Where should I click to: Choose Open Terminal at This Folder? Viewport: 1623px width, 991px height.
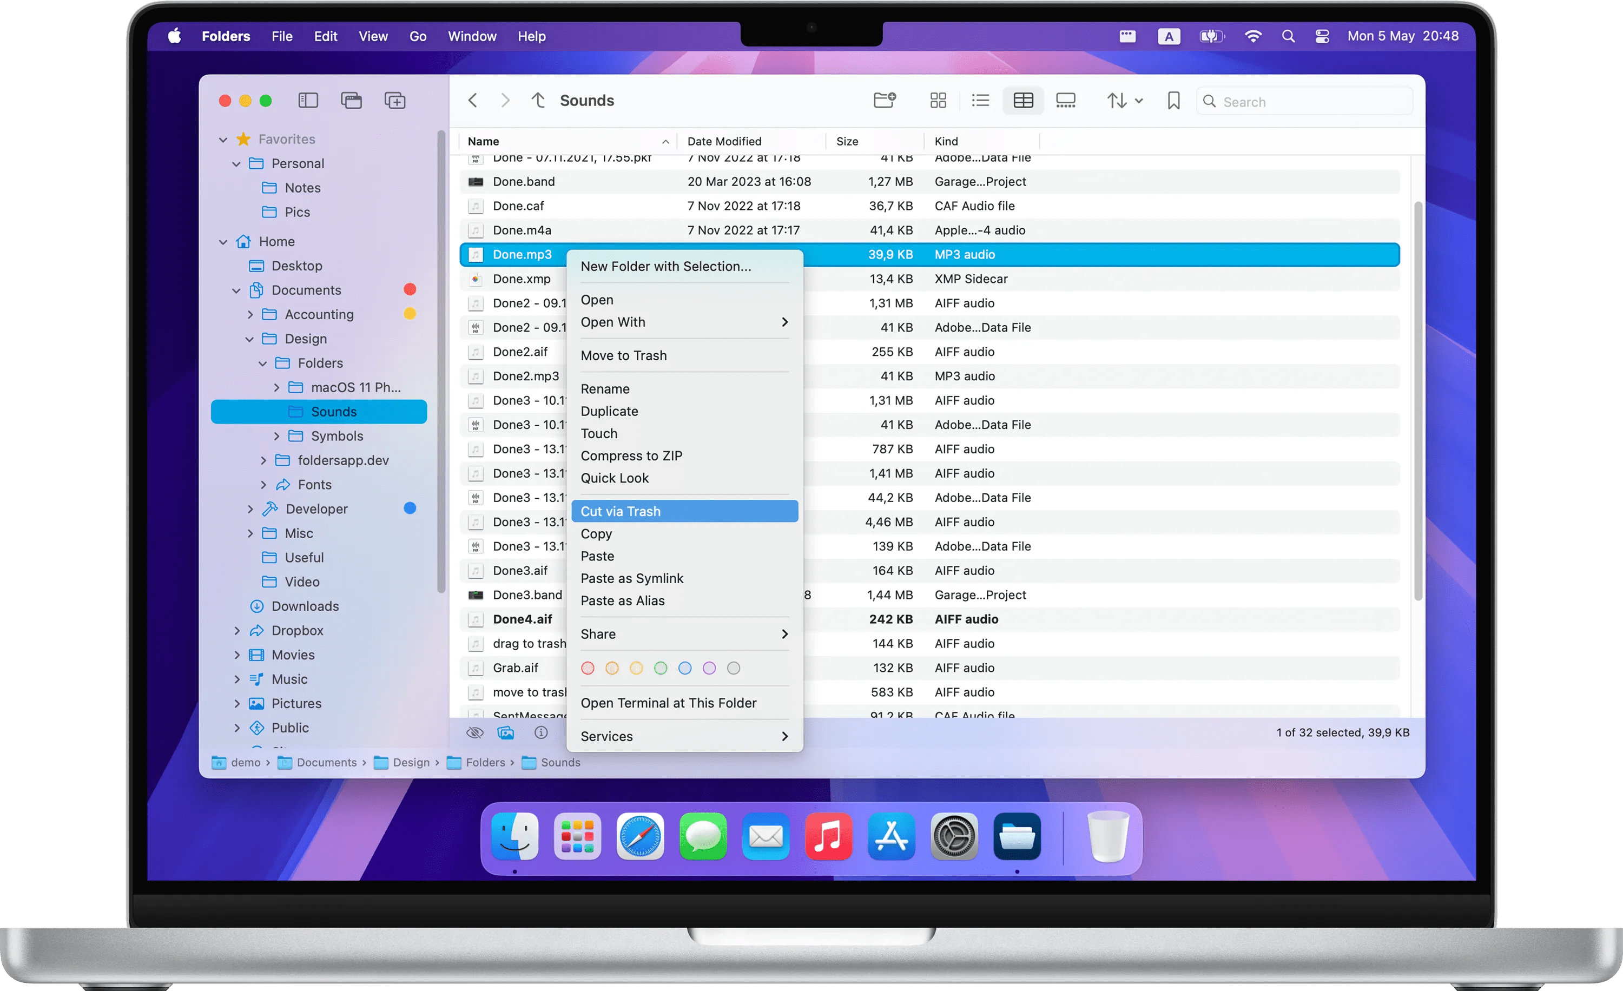coord(669,703)
